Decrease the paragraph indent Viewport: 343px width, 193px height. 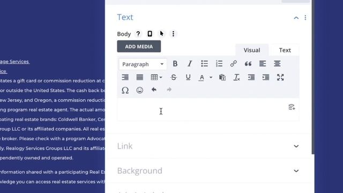(251, 77)
